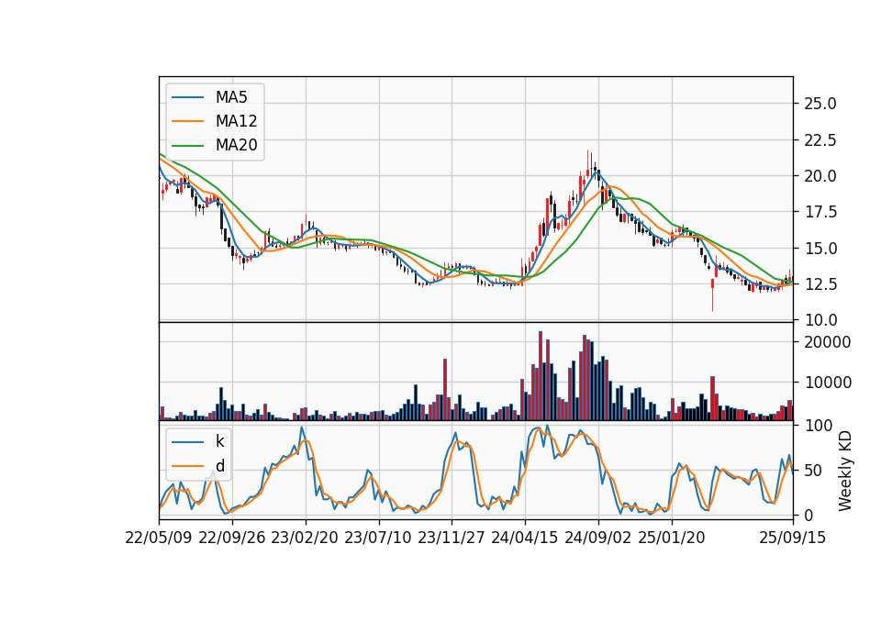
Task: Click the orange MA12 legend line swatch
Action: (187, 121)
